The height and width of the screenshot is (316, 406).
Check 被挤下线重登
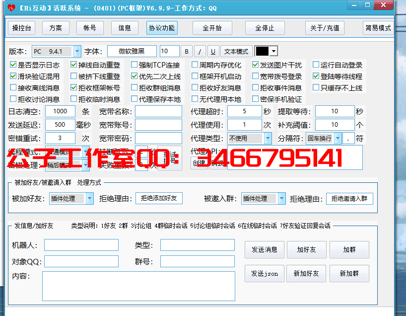[x=73, y=76]
